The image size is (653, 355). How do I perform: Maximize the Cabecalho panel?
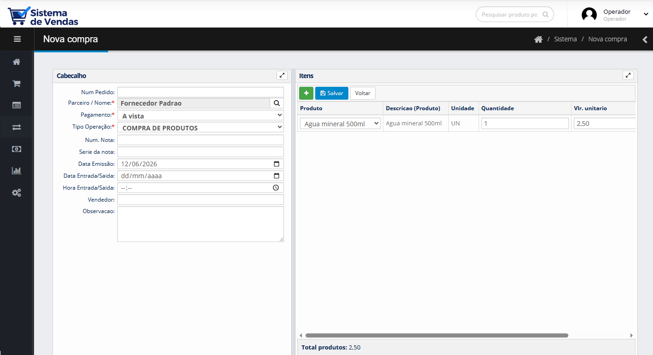[x=282, y=75]
